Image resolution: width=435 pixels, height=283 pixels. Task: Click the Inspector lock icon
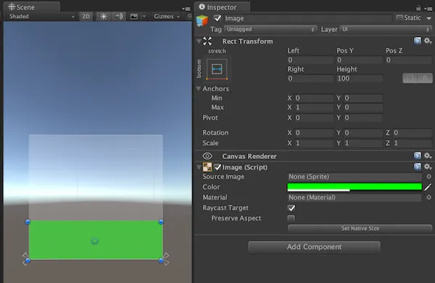pyautogui.click(x=418, y=8)
